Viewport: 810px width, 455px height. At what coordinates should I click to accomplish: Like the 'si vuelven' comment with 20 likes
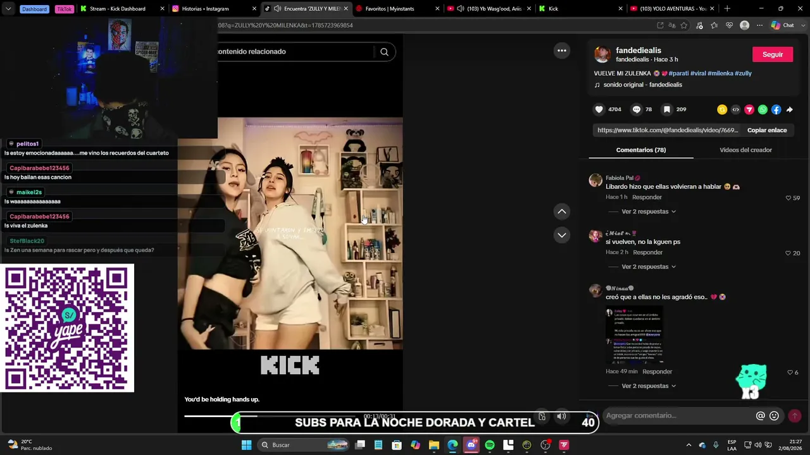pos(788,253)
